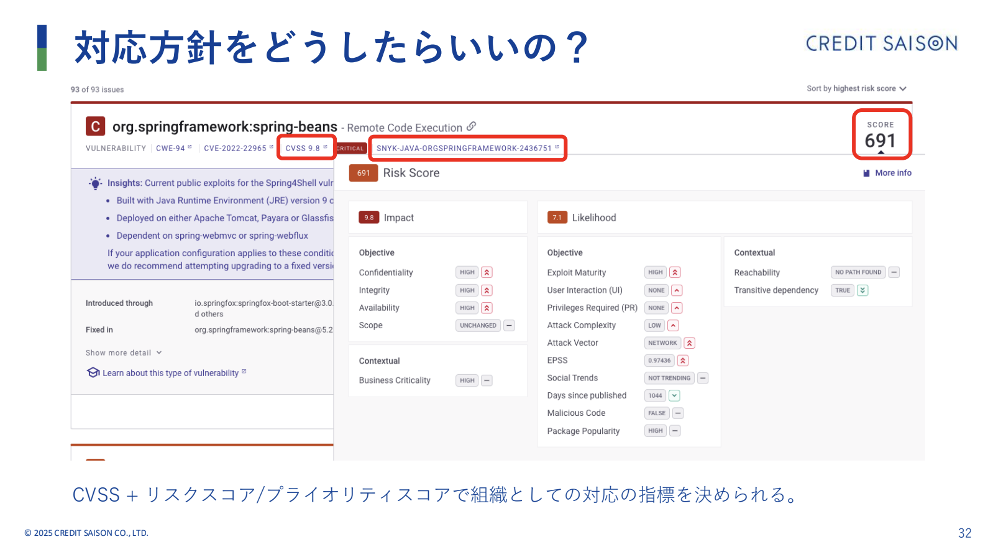Click the LOW value for Attack Complexity
Image resolution: width=988 pixels, height=552 pixels.
tap(655, 325)
